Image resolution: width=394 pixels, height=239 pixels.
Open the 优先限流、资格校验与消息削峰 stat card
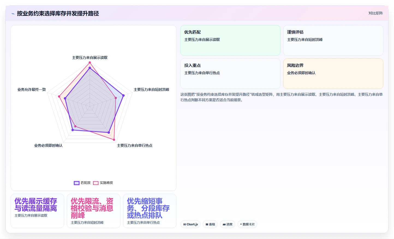(x=94, y=211)
